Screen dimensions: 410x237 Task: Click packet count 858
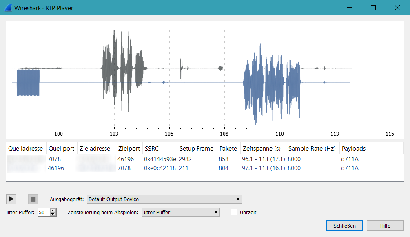[224, 159]
